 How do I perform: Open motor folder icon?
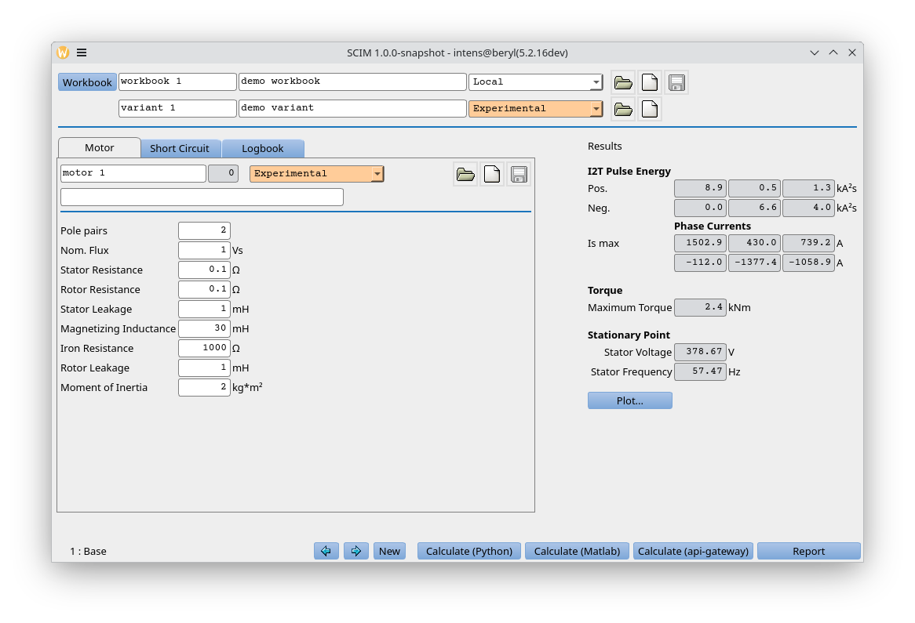465,174
